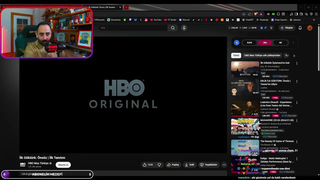Screen dimensions: 320x180
Task: Expand the vidIQ stats panel chevron
Action: coord(293,43)
